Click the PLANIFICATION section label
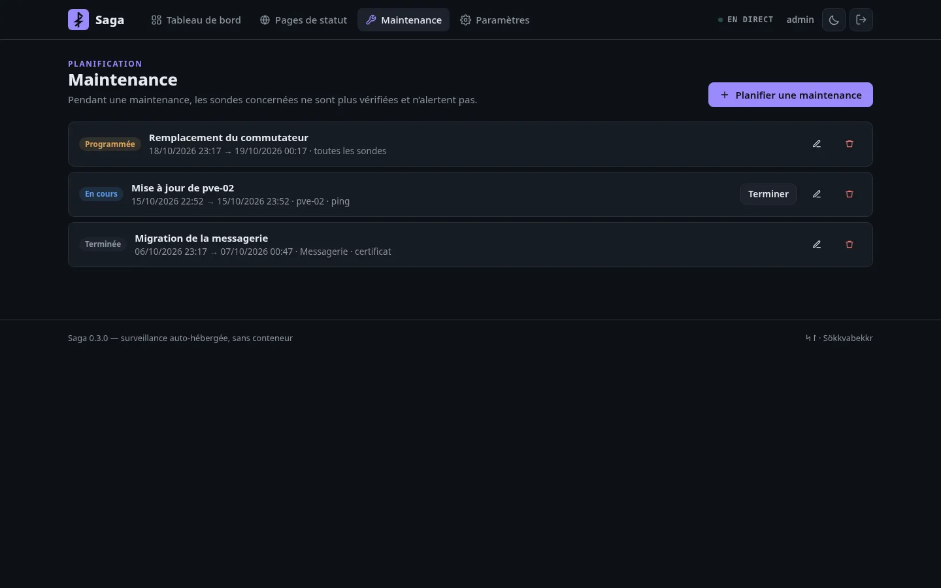Image resolution: width=941 pixels, height=588 pixels. point(105,64)
